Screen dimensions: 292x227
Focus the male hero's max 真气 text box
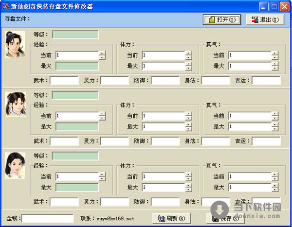[x=250, y=66]
